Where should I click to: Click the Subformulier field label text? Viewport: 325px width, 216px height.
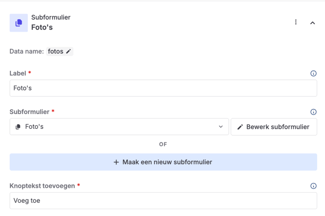[29, 112]
